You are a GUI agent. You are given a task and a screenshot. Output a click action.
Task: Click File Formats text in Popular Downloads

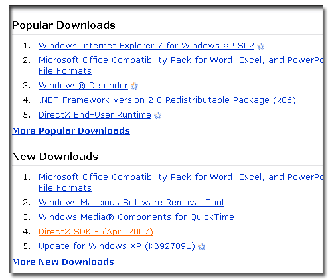(65, 71)
